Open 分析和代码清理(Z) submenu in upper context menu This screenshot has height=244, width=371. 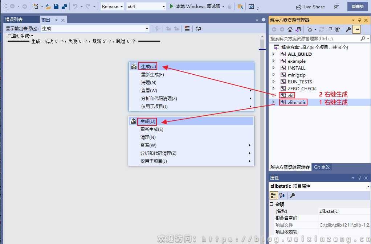click(159, 99)
